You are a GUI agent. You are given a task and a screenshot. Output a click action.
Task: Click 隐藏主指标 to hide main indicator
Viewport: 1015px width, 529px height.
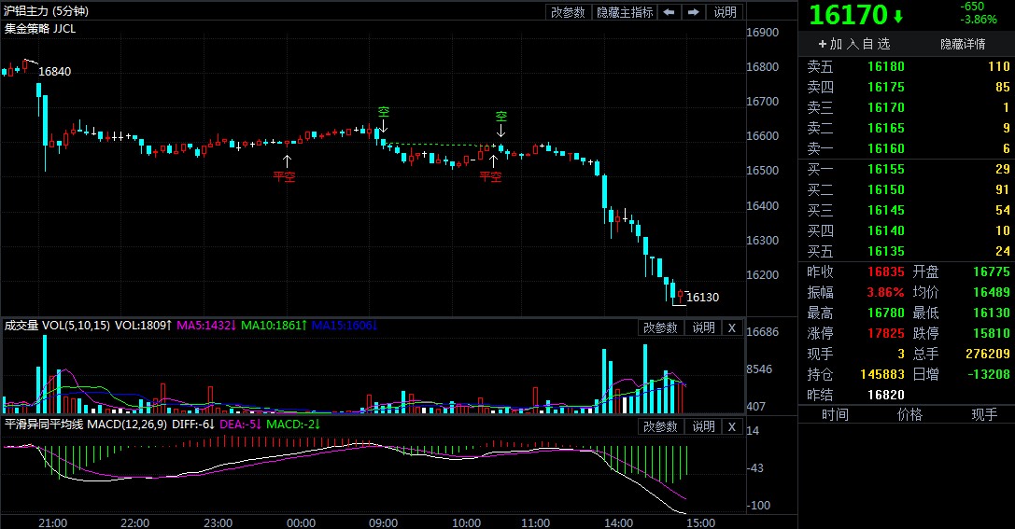coord(625,12)
